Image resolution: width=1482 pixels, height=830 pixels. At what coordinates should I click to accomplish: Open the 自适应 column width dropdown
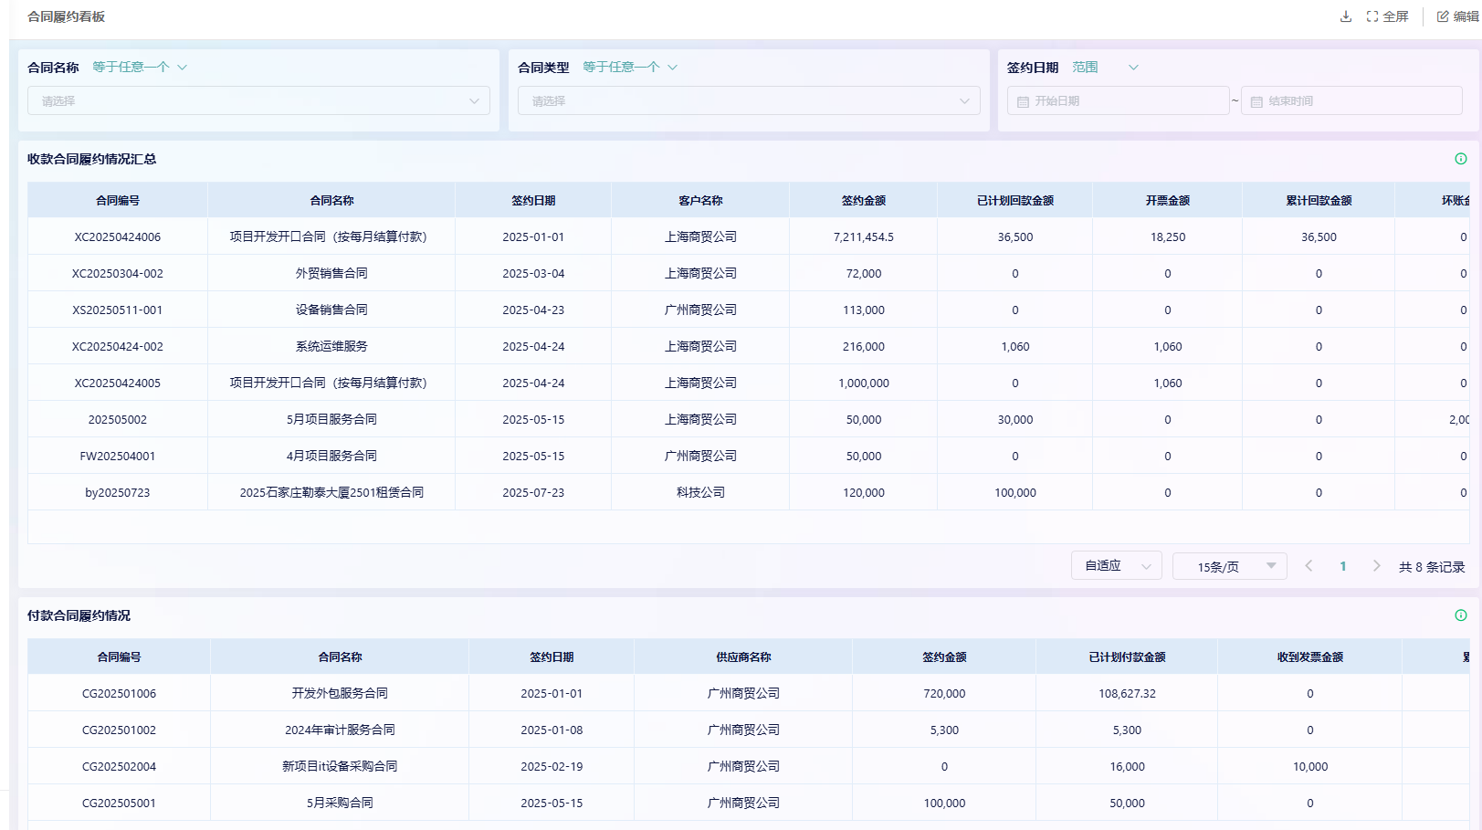click(x=1116, y=566)
